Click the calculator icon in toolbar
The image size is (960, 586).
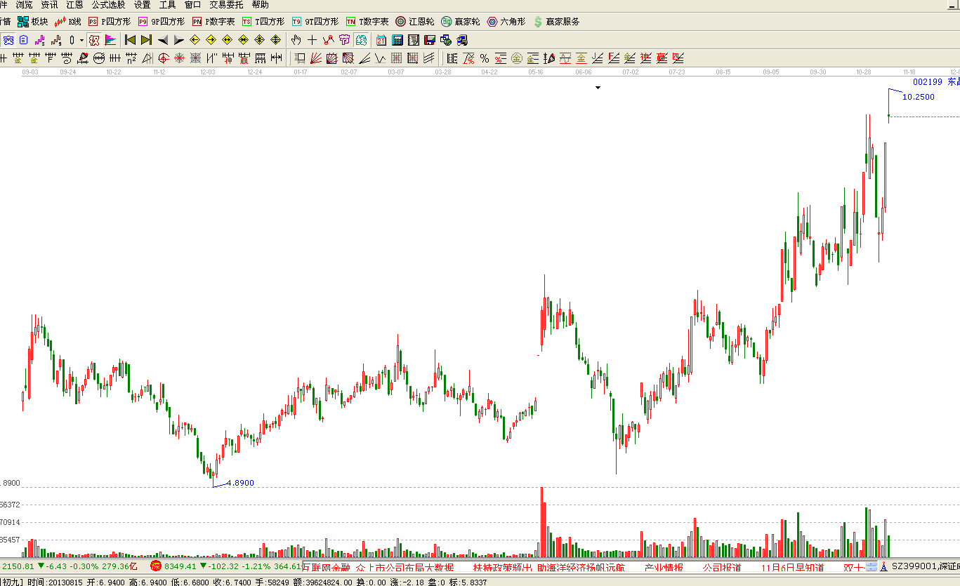point(397,40)
